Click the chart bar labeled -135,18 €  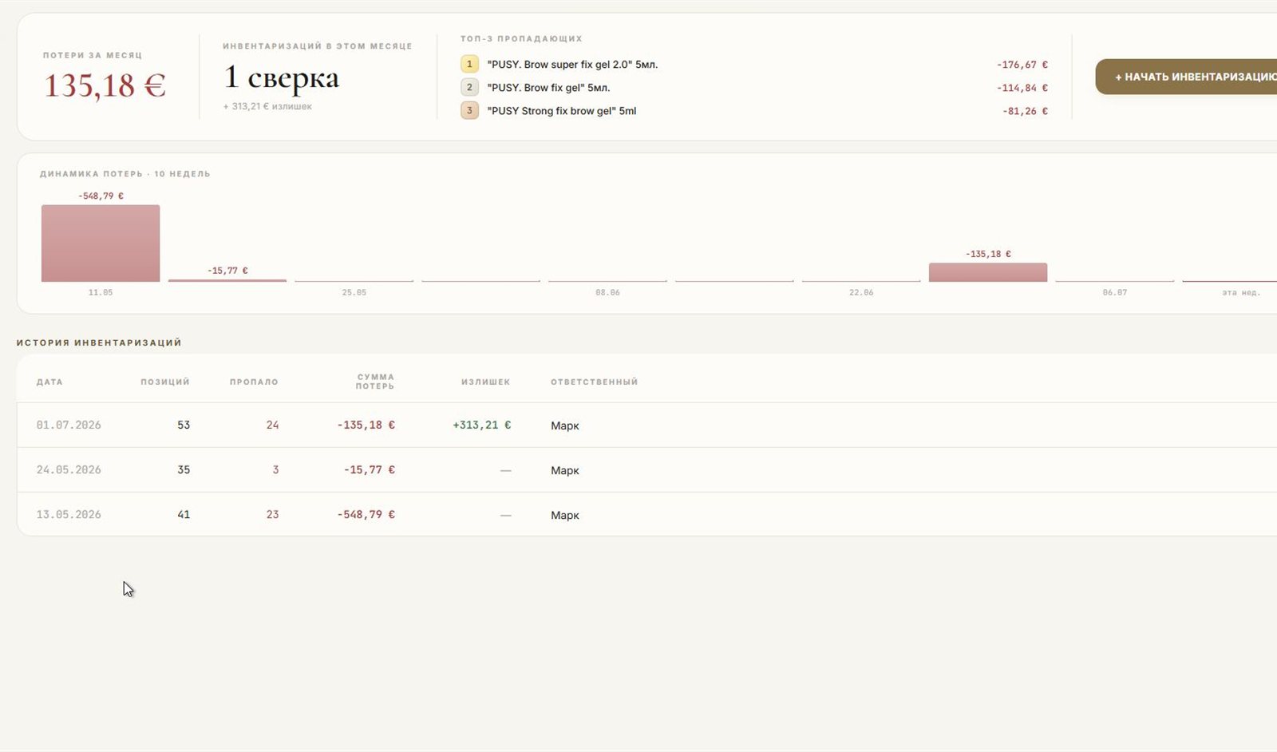pyautogui.click(x=988, y=272)
